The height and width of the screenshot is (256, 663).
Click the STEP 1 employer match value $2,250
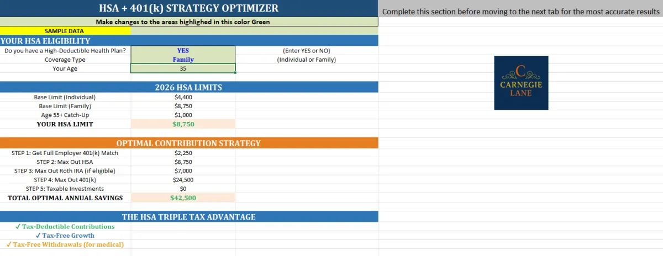click(x=183, y=153)
